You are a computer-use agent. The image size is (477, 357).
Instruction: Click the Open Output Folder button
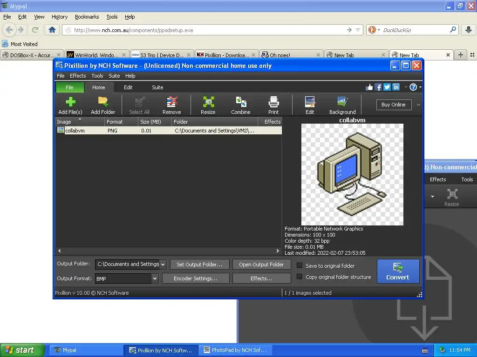click(x=261, y=264)
